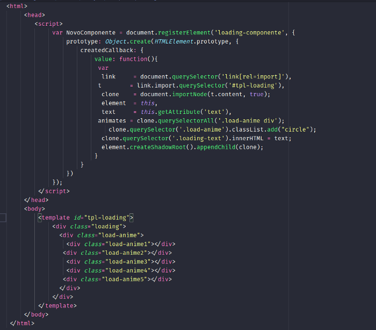Click Object.create on the prototype line
376x330 pixels.
[x=128, y=41]
